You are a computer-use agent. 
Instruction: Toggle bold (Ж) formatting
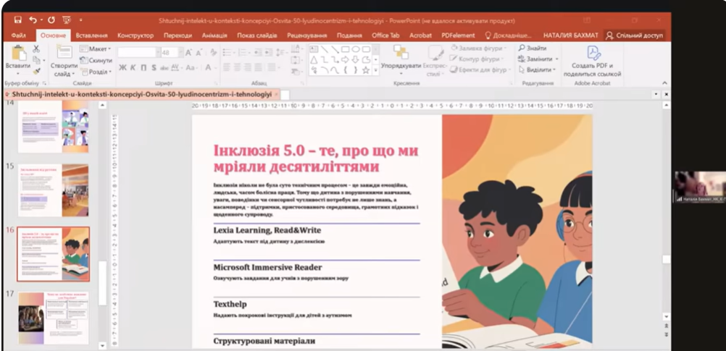tap(122, 68)
